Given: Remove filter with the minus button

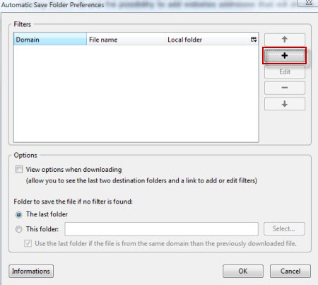Looking at the screenshot, I should point(285,88).
